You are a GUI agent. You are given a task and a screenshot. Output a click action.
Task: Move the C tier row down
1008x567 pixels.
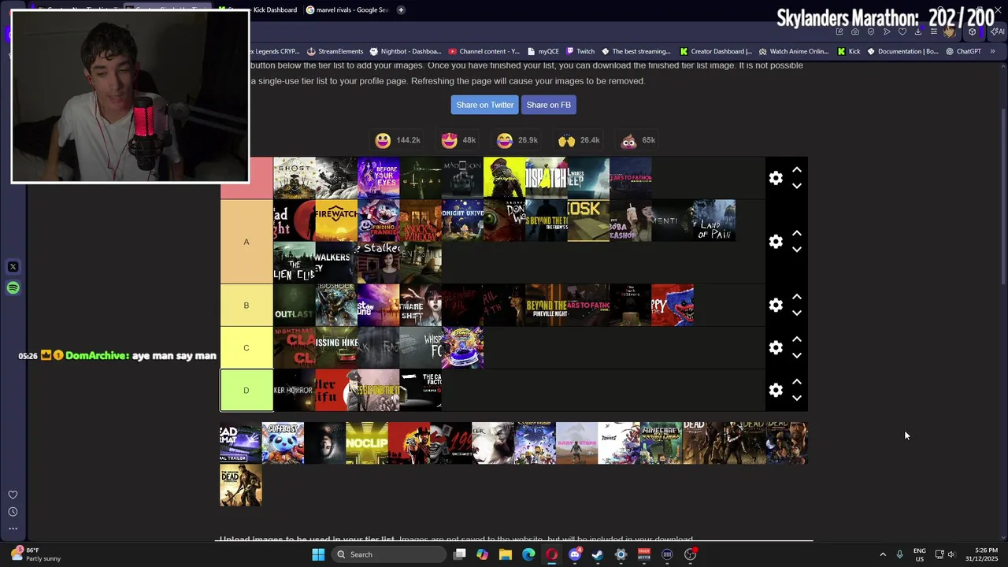pos(797,356)
